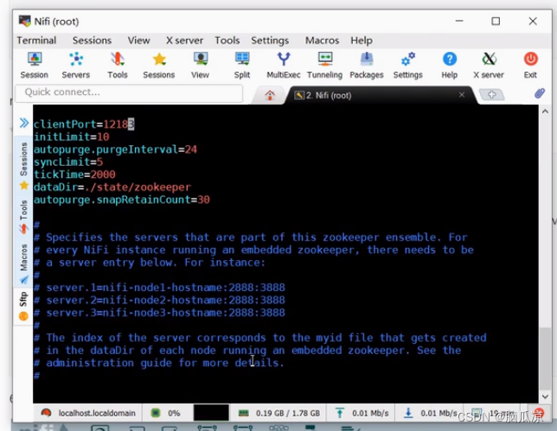The width and height of the screenshot is (557, 431).
Task: Click the Quick connect input field
Action: click(129, 93)
